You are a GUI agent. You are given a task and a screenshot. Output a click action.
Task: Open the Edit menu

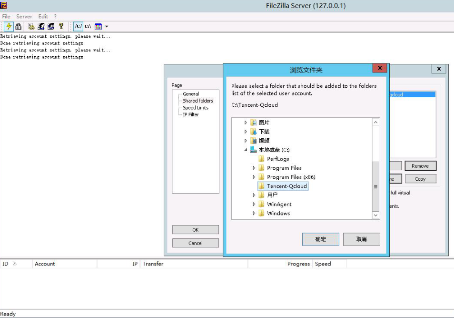pyautogui.click(x=43, y=16)
